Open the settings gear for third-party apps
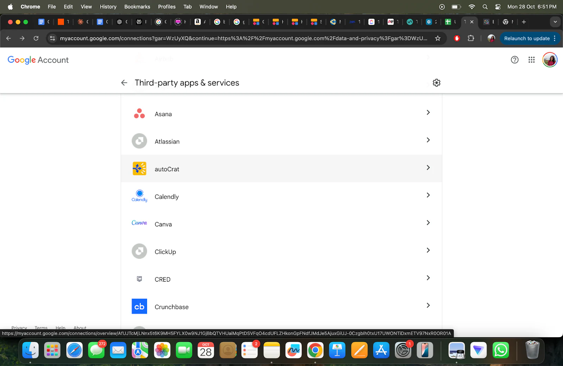This screenshot has width=563, height=366. [436, 83]
